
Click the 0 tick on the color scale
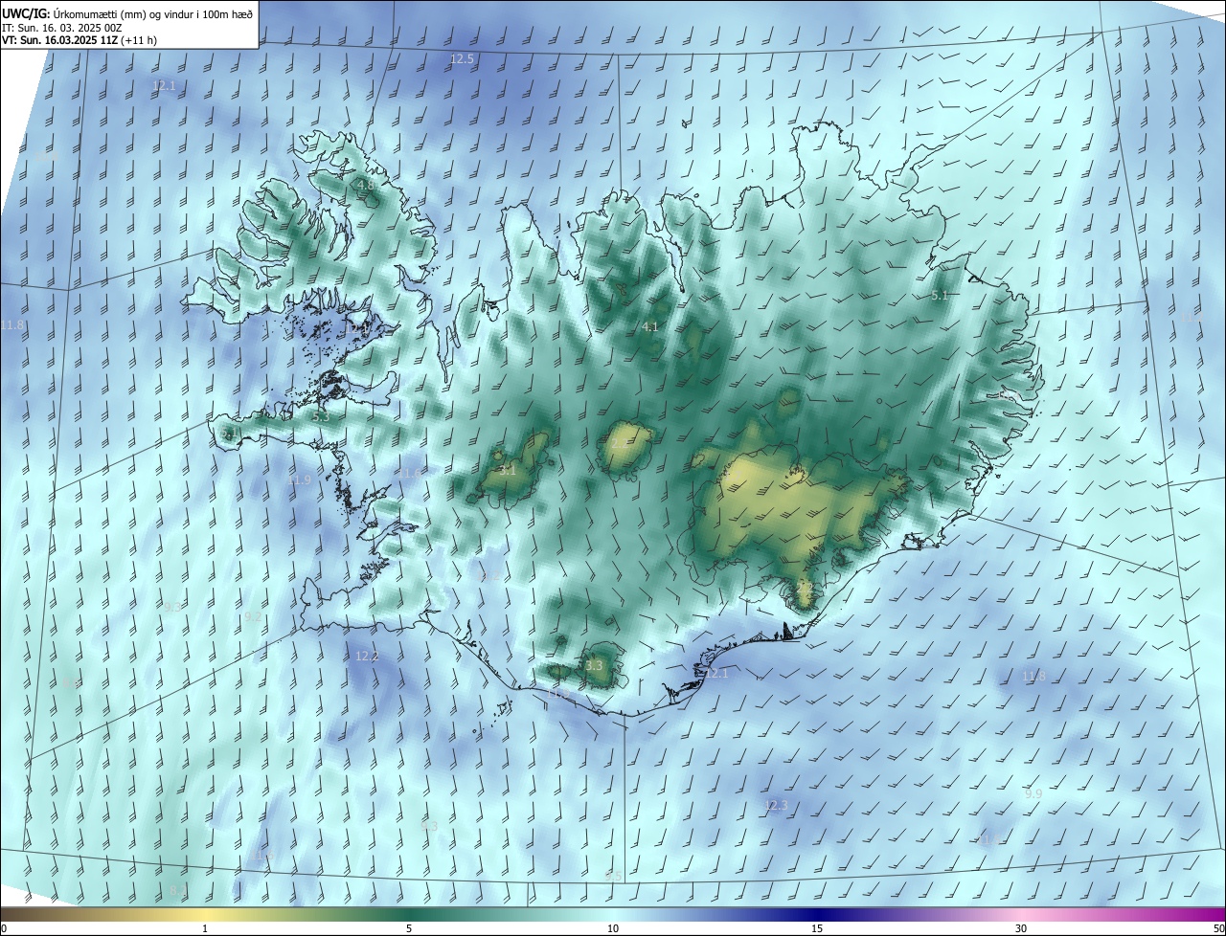point(4,929)
